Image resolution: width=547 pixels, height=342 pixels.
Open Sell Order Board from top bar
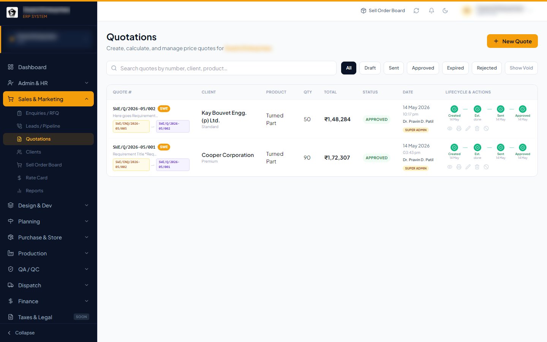(383, 11)
